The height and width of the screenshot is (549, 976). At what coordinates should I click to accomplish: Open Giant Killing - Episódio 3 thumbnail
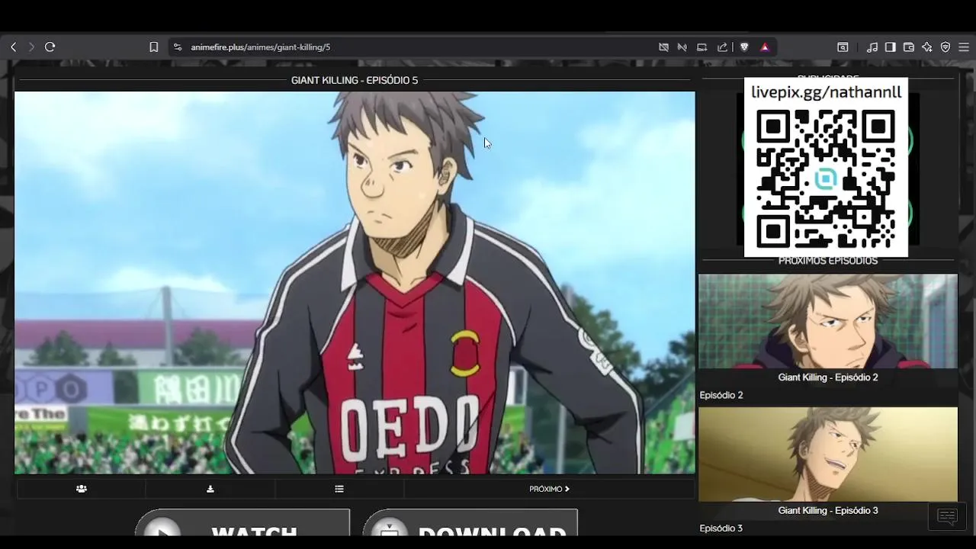point(828,454)
